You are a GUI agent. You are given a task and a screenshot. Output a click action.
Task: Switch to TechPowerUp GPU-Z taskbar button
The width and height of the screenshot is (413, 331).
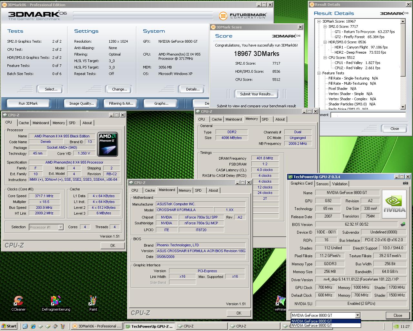coord(150,326)
